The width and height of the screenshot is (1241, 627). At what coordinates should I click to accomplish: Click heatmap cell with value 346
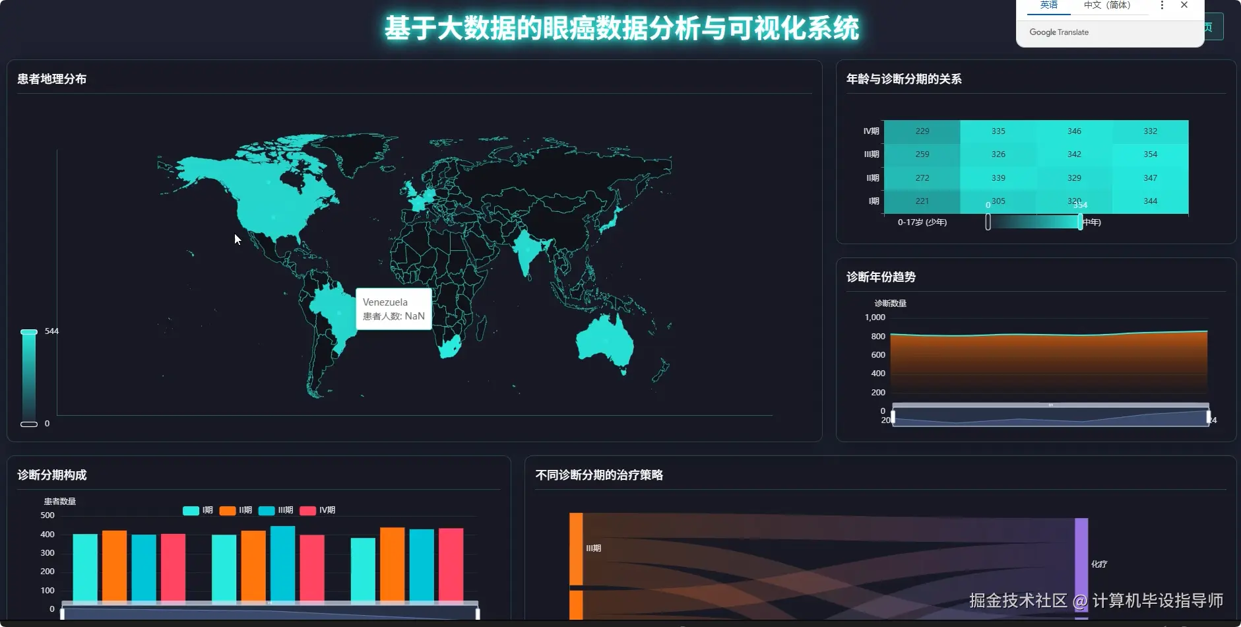[1074, 131]
